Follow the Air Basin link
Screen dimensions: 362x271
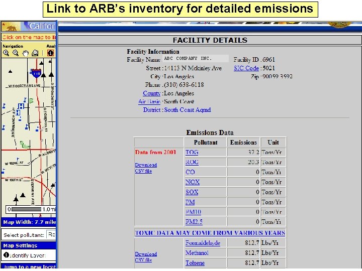point(149,101)
